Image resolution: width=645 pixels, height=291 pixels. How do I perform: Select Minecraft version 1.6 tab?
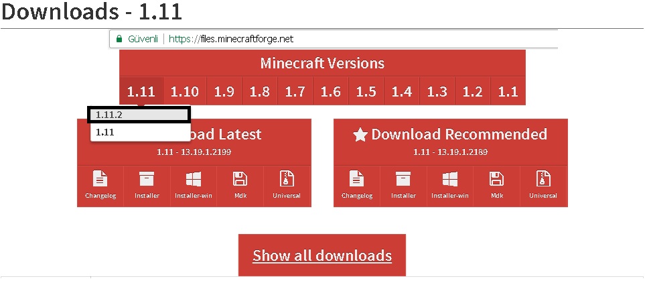tap(331, 91)
